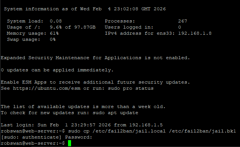Screen dimensions: 240x147
Task: Click the 'Swap usage: 0%' entry
Action: pos(31,39)
